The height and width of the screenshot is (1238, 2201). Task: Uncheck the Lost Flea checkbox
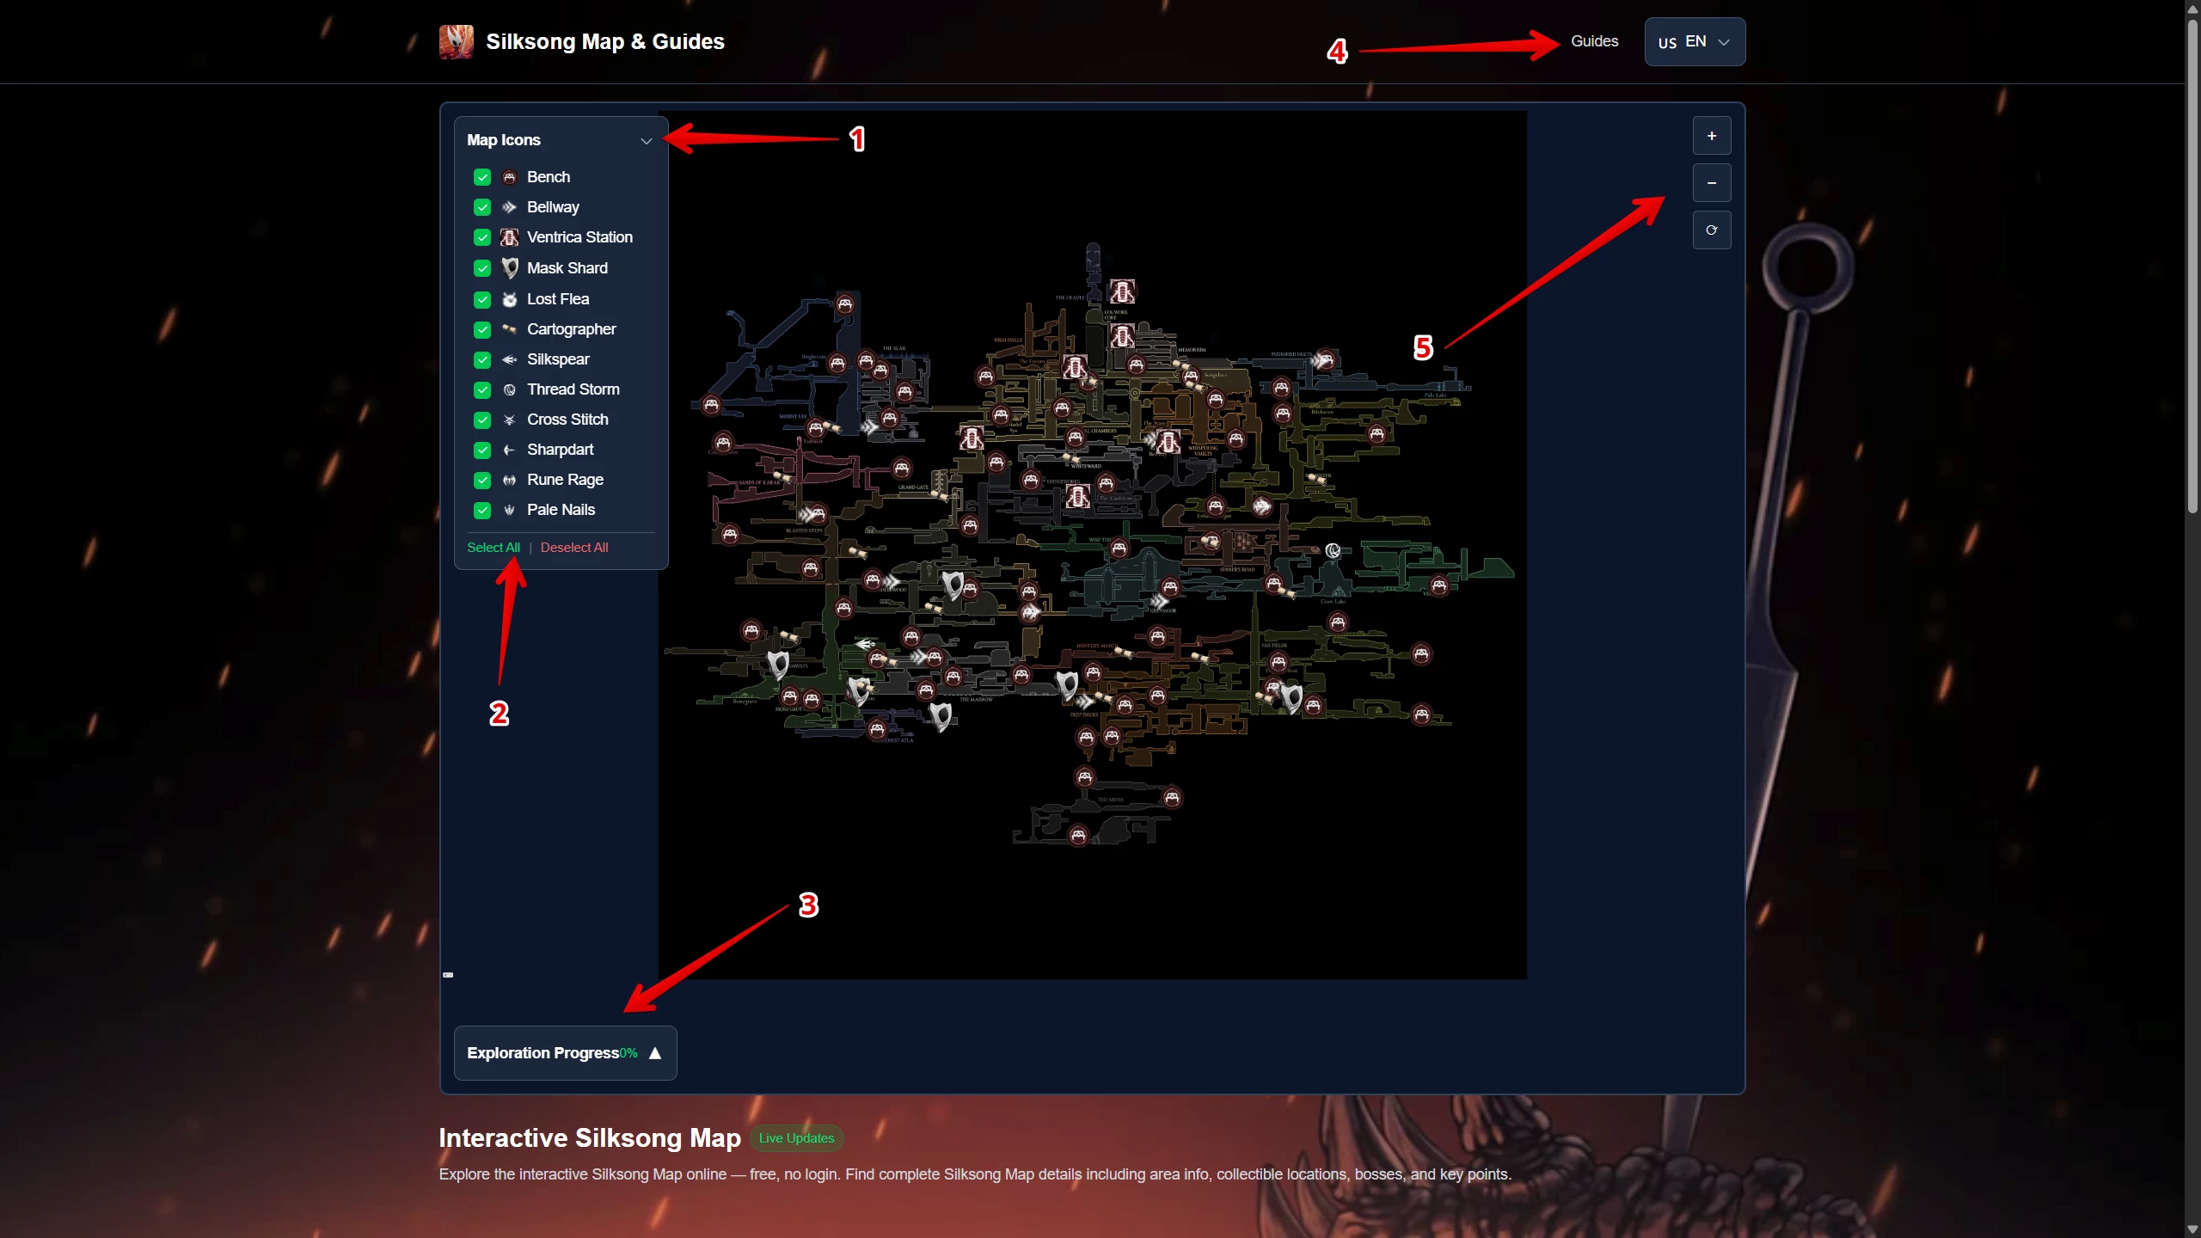[482, 299]
